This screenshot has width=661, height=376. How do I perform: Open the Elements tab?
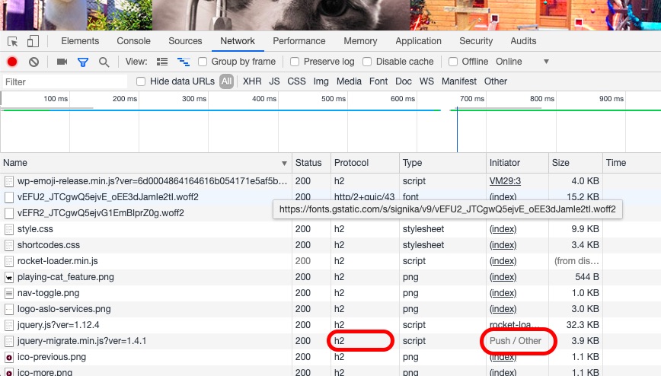pyautogui.click(x=80, y=41)
